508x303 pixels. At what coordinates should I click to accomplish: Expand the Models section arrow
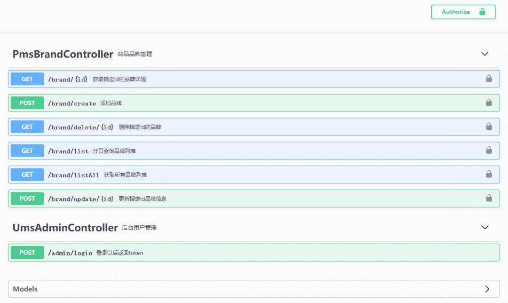(487, 289)
